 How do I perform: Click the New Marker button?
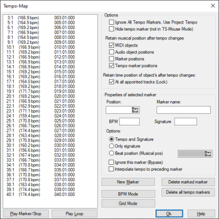point(128,182)
